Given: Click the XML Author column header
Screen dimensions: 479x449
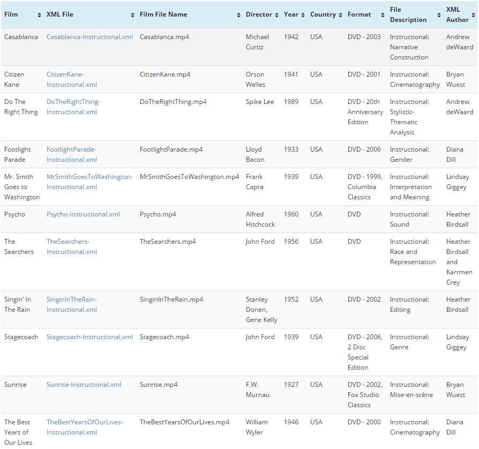Looking at the screenshot, I should (458, 14).
